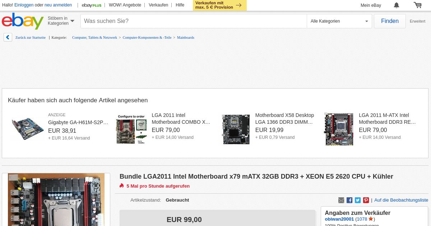The image size is (431, 226).
Task: Open LGA 2011 Intel Motherboard COMBO title
Action: (x=181, y=118)
